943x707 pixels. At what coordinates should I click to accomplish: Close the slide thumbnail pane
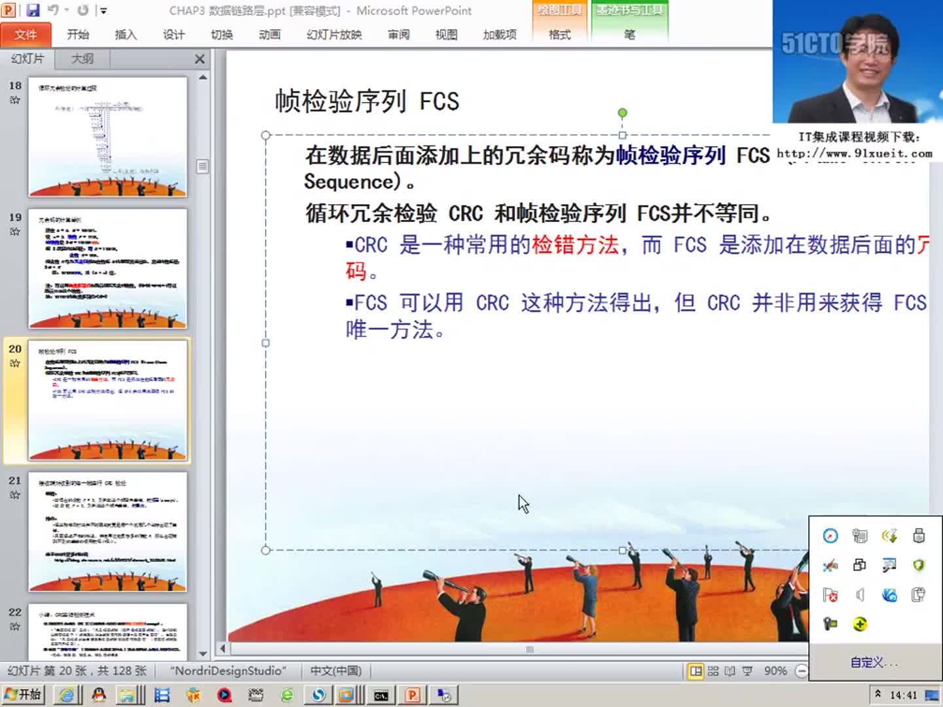tap(200, 59)
